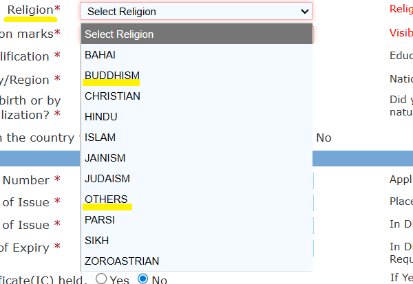This screenshot has width=413, height=284.
Task: Select the Yes radio for certificate held
Action: 101,279
